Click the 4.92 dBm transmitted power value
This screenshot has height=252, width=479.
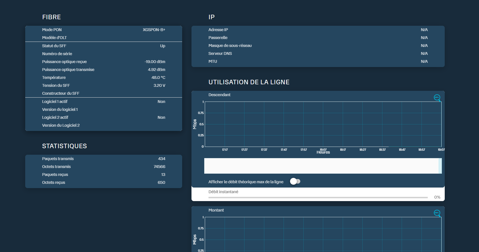click(156, 70)
